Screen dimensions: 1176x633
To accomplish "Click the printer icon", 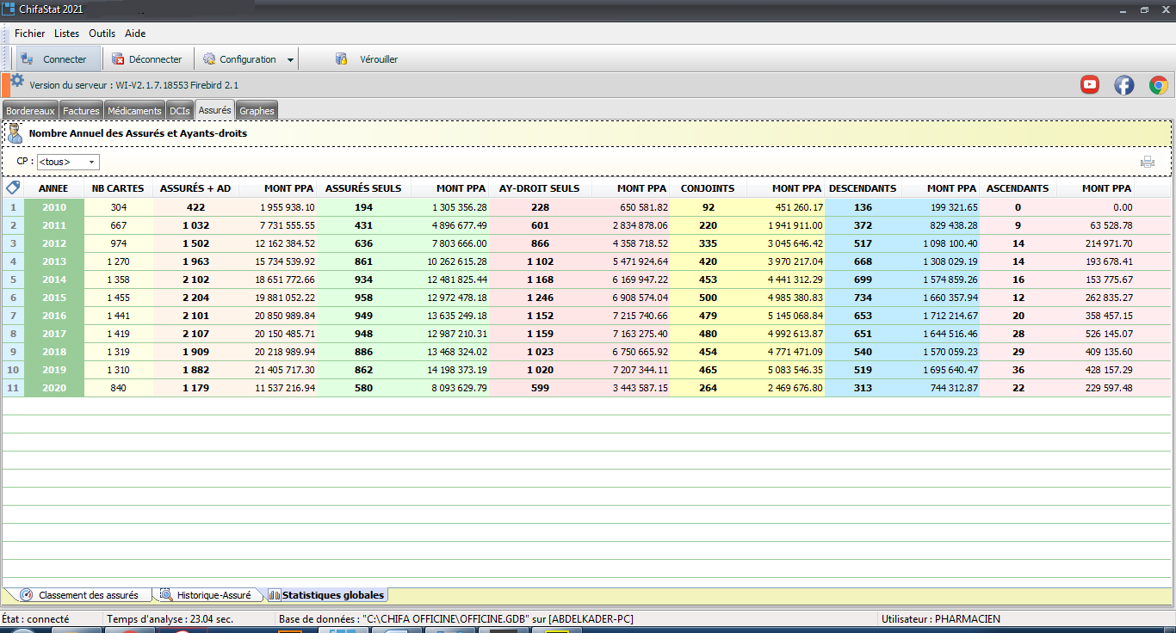I will click(1148, 162).
